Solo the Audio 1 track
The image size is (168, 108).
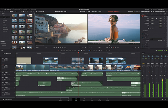pyautogui.click(x=7, y=74)
